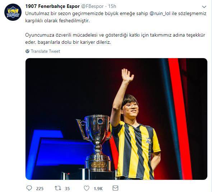Click the 1.9K likes count
This screenshot has width=212, height=192.
pyautogui.click(x=98, y=188)
